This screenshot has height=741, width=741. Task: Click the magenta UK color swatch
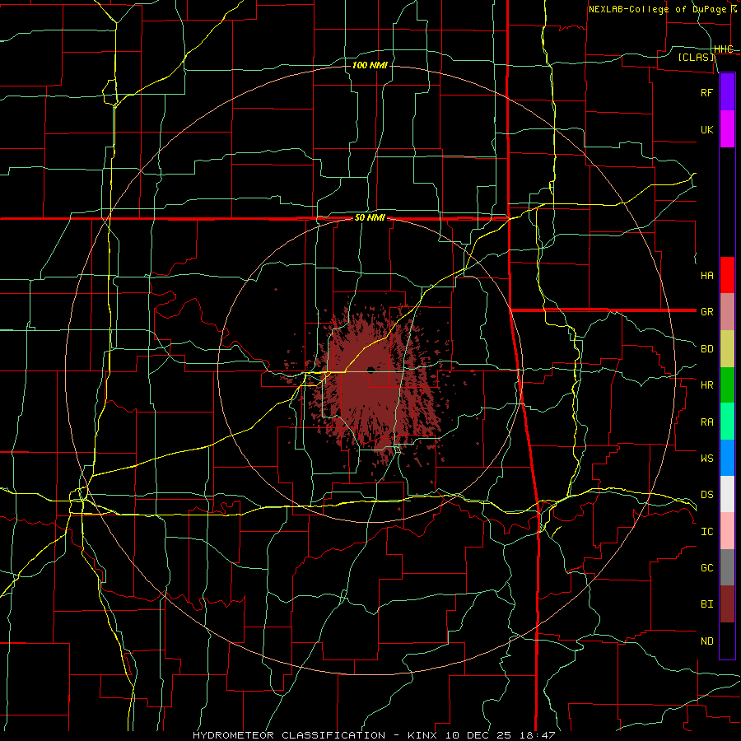[x=727, y=129]
